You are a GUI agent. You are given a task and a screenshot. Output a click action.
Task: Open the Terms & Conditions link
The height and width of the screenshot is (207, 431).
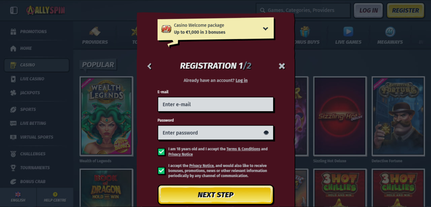click(243, 149)
